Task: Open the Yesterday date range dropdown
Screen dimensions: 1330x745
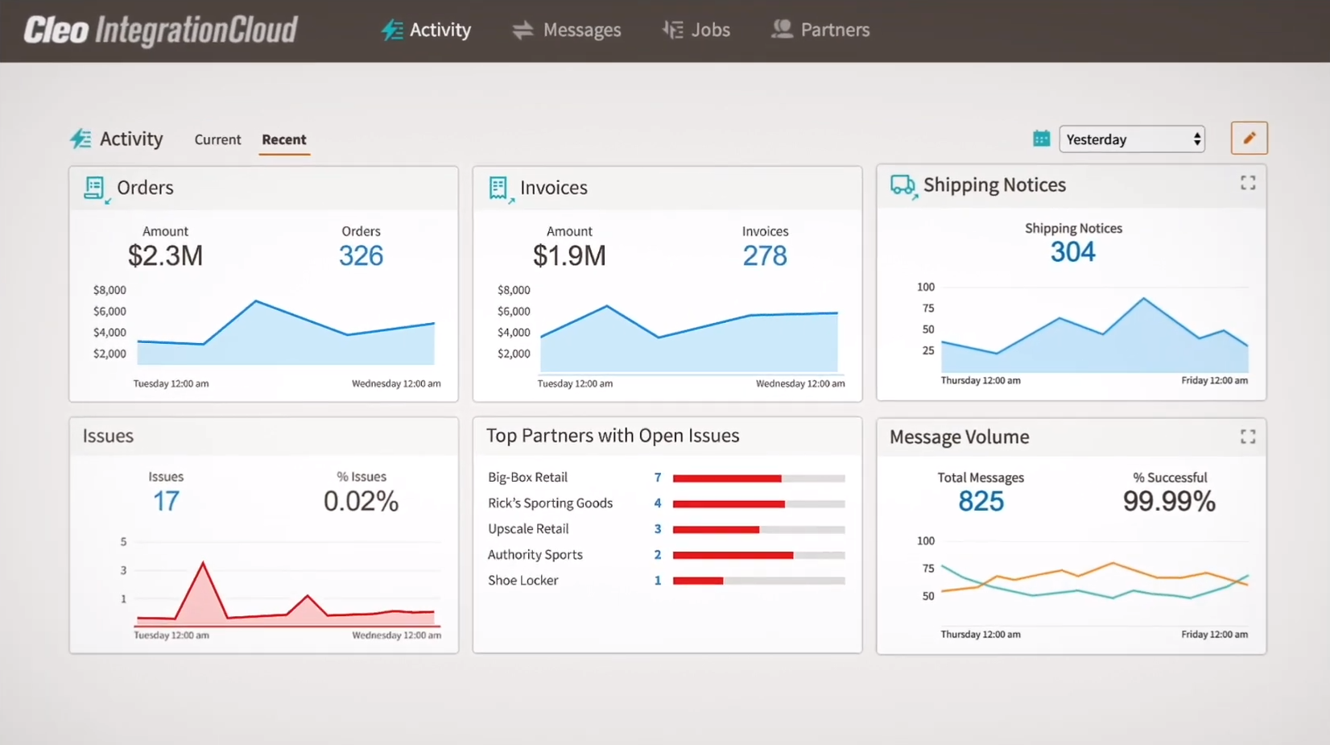Action: pyautogui.click(x=1132, y=139)
